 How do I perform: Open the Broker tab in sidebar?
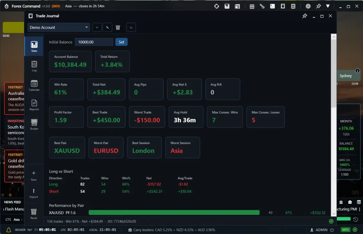34,124
